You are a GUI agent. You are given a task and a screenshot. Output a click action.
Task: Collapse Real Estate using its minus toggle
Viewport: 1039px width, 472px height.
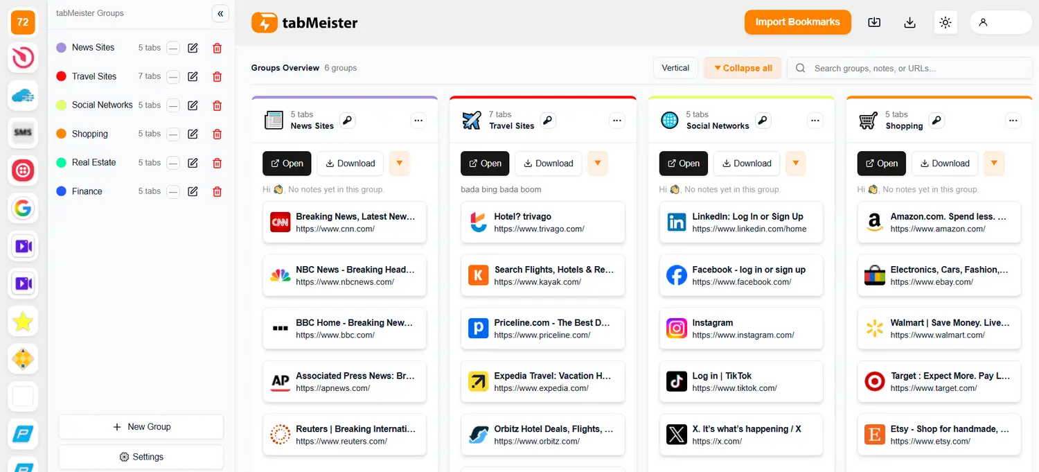(174, 162)
